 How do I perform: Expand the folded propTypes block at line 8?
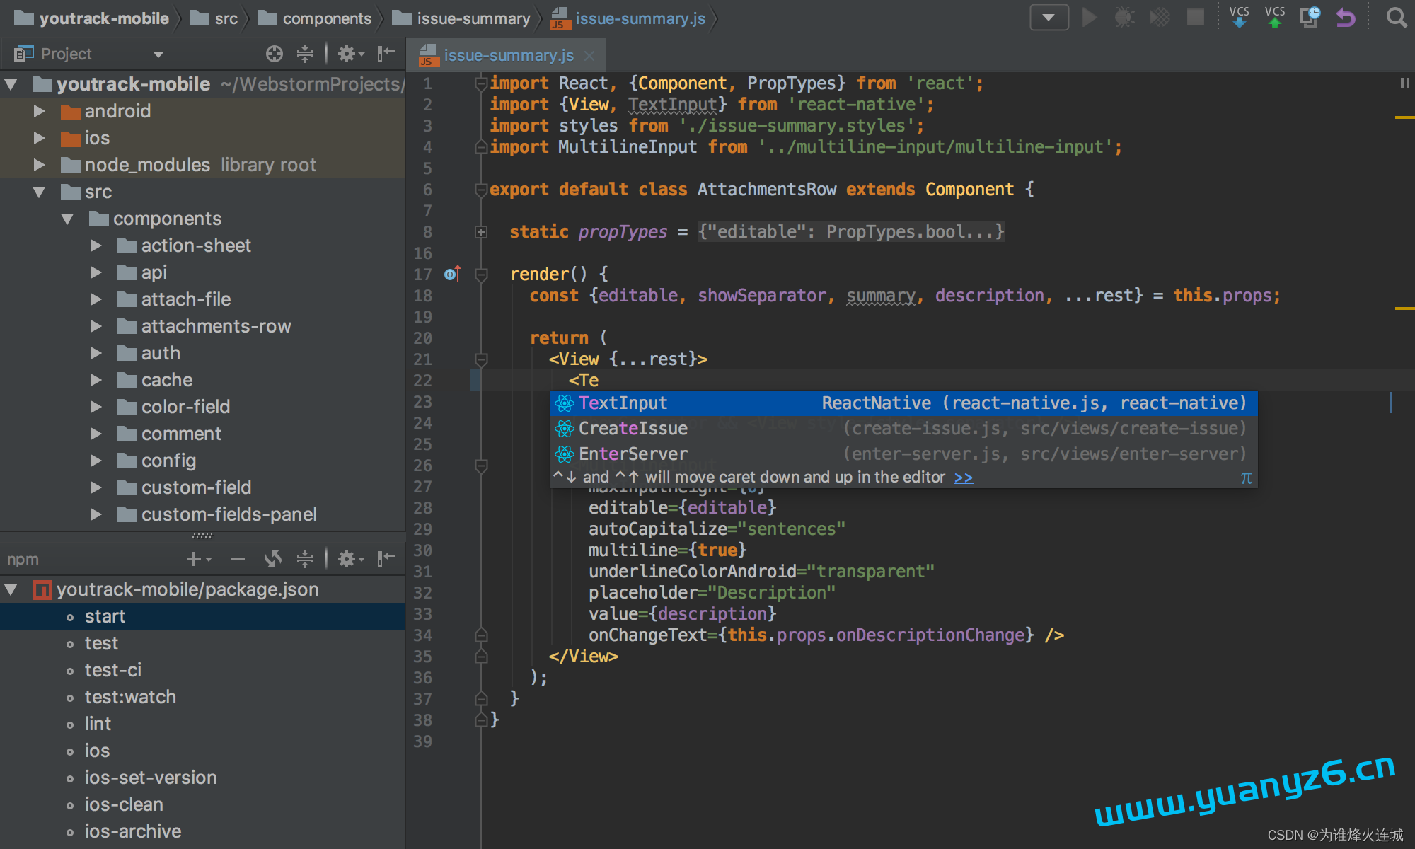tap(481, 232)
